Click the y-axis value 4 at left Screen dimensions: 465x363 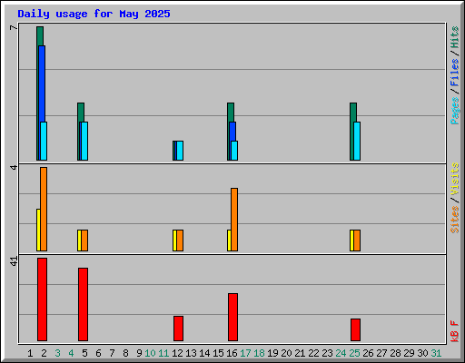(14, 167)
